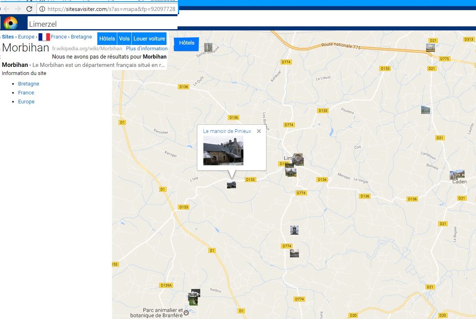Open the Vols tab

pos(124,39)
